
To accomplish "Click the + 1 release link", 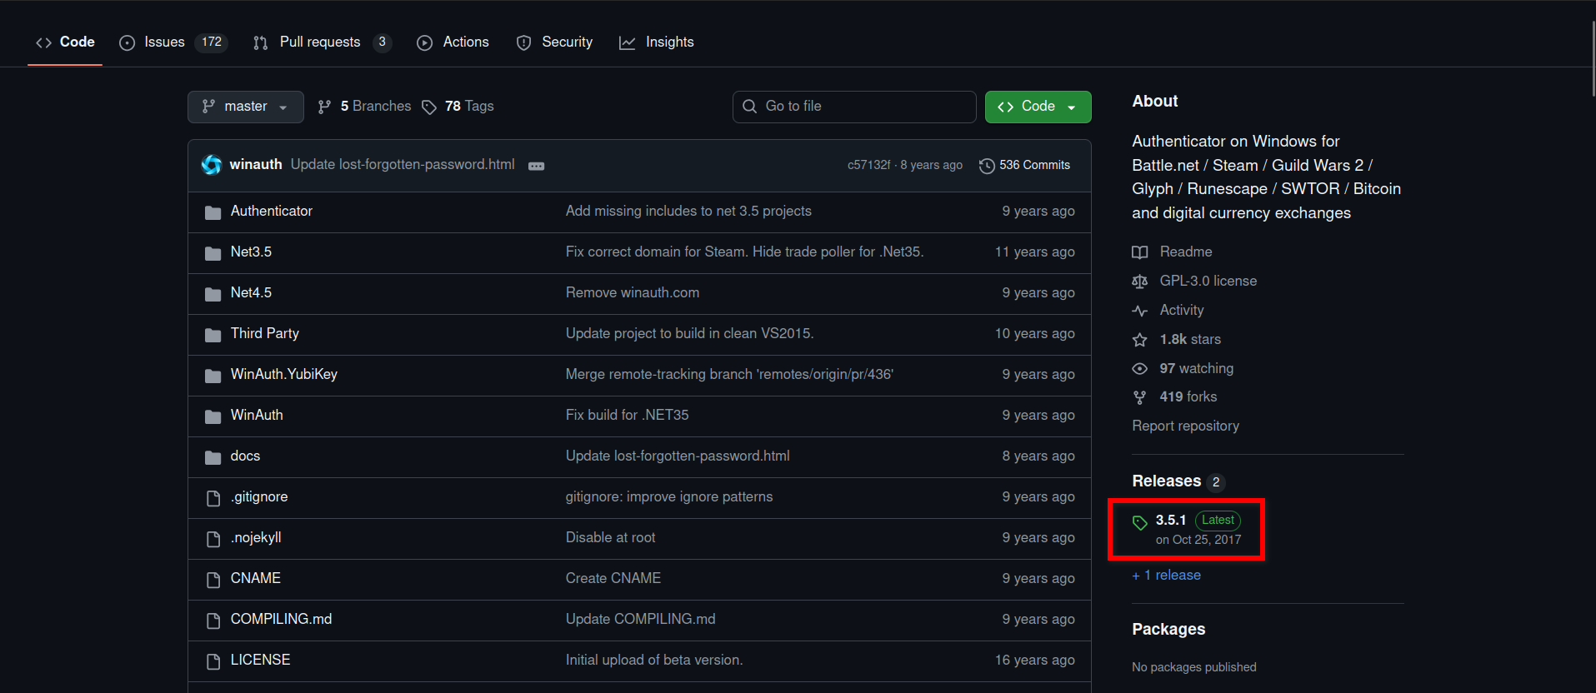I will (x=1166, y=575).
